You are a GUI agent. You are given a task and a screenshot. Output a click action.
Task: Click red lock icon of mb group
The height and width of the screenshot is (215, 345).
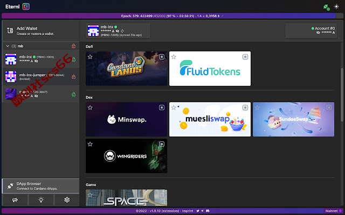pyautogui.click(x=74, y=46)
